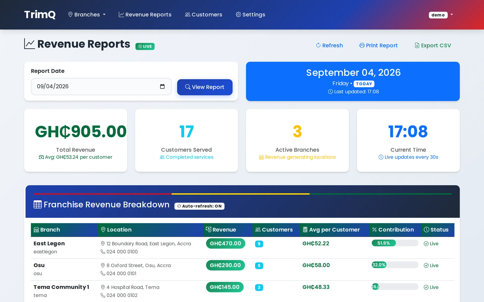Export the report as CSV
Viewport: 484px width, 302px height.
pyautogui.click(x=433, y=45)
